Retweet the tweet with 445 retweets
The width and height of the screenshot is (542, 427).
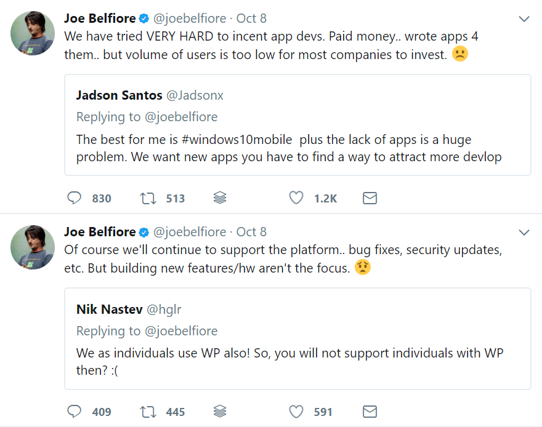[148, 412]
